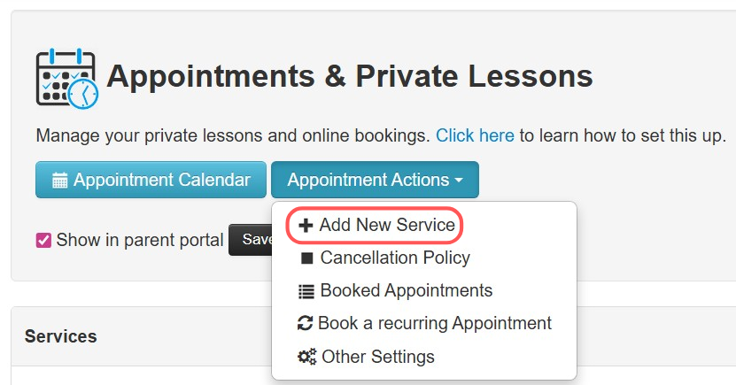
Task: Click the Services section heading
Action: 60,336
